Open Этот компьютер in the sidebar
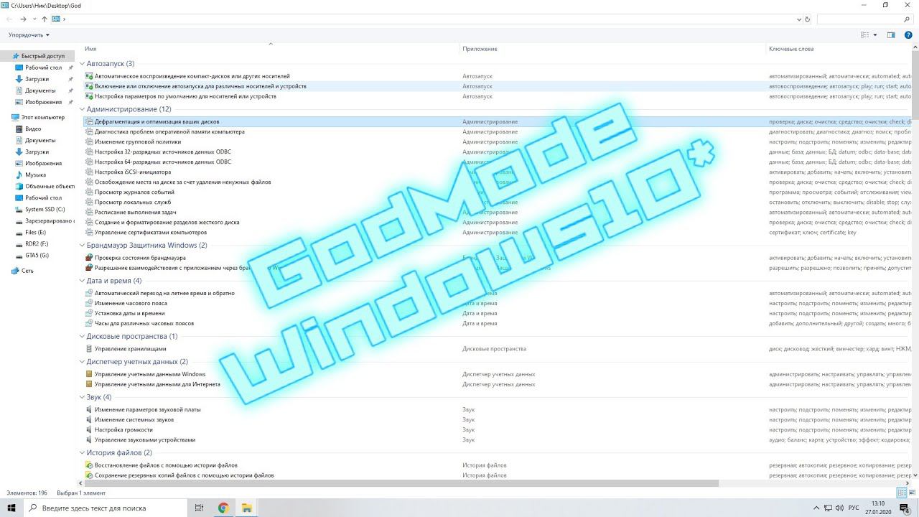Screen dimensions: 919x517 point(43,117)
